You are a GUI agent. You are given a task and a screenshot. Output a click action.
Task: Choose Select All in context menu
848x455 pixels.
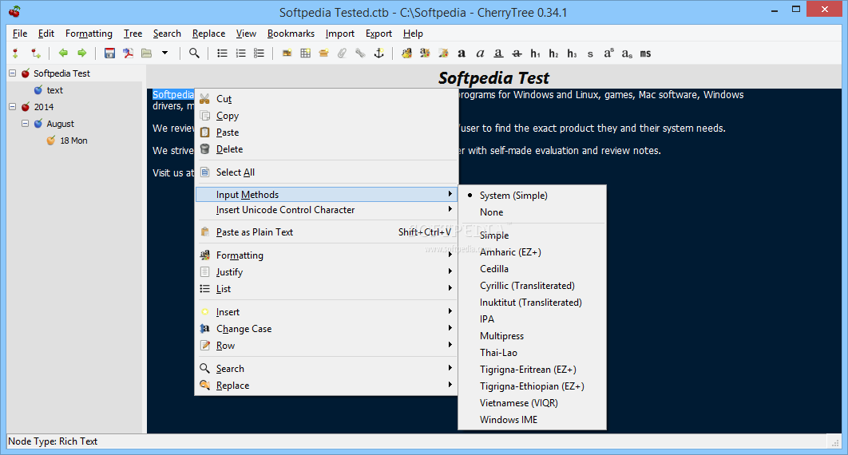[x=327, y=172]
